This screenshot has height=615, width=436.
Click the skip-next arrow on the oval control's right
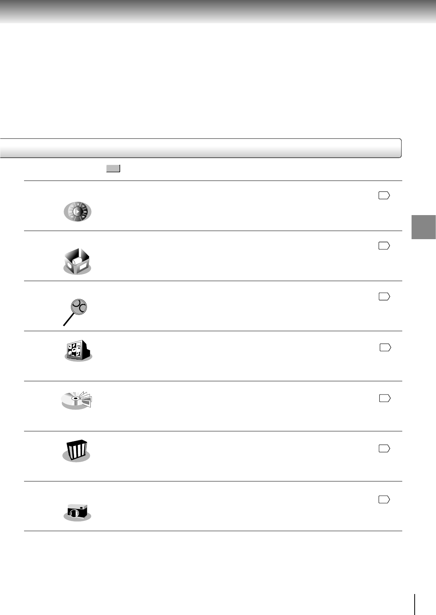point(85,212)
